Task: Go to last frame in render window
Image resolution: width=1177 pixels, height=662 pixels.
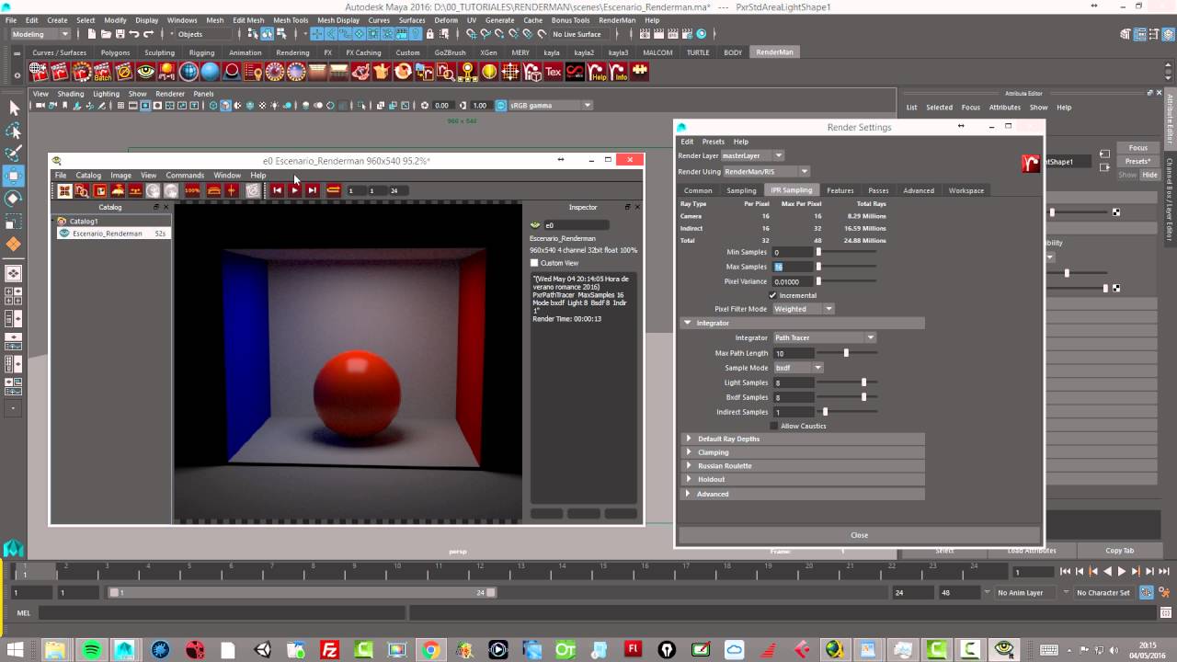Action: click(313, 190)
